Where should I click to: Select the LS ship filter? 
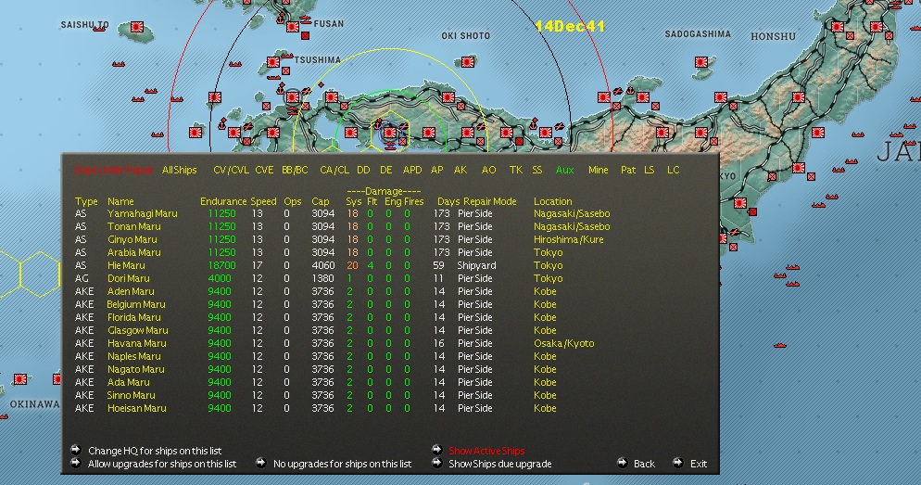(x=649, y=170)
